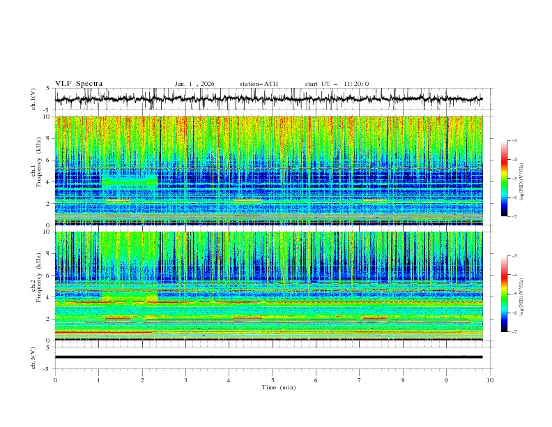552x427 pixels.
Task: Click the "7" tick on the time axis
Action: pyautogui.click(x=360, y=380)
